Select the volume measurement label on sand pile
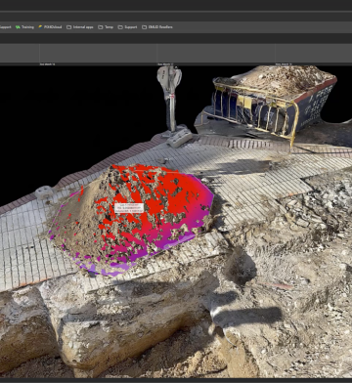This screenshot has height=383, width=352. click(x=129, y=208)
